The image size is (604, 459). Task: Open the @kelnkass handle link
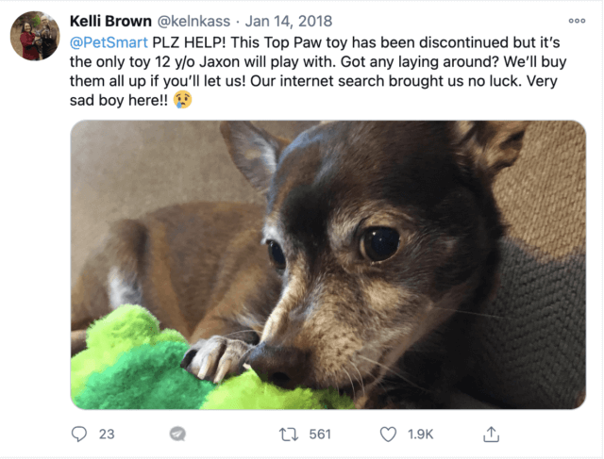click(193, 21)
